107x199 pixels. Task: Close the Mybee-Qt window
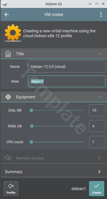103,4
